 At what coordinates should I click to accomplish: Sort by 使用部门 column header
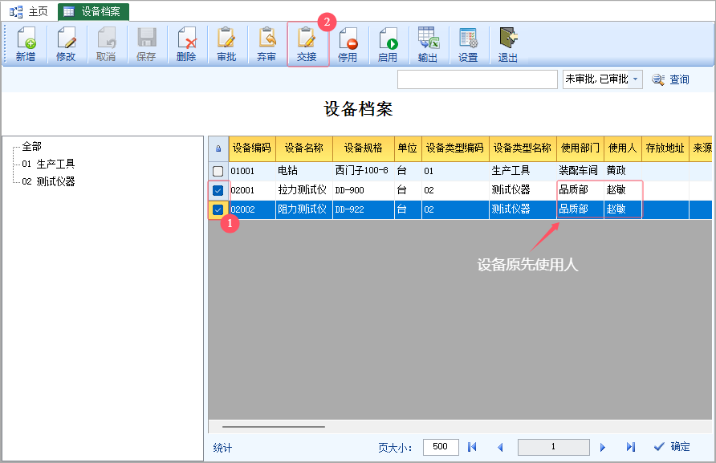(x=580, y=148)
